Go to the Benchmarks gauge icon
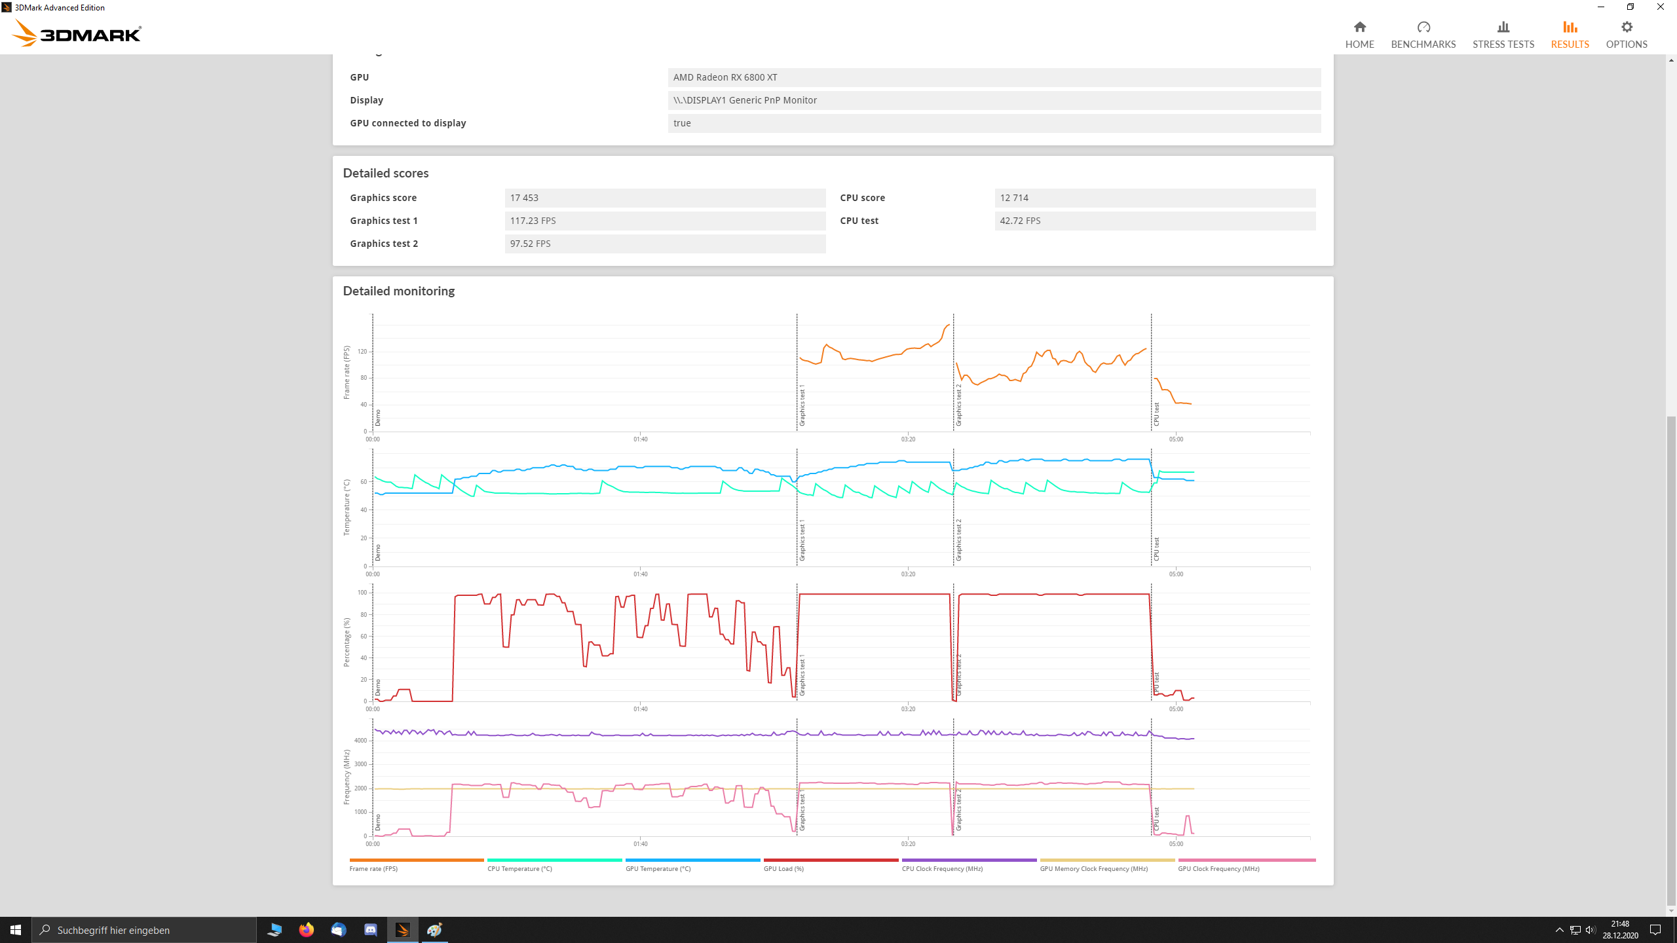Viewport: 1677px width, 943px height. pyautogui.click(x=1423, y=28)
